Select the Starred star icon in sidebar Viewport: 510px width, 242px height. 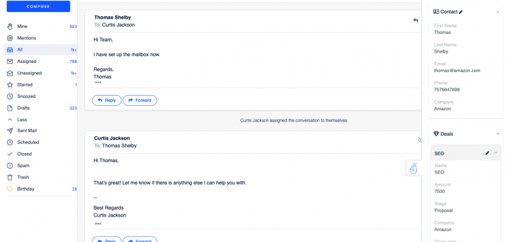(10, 85)
